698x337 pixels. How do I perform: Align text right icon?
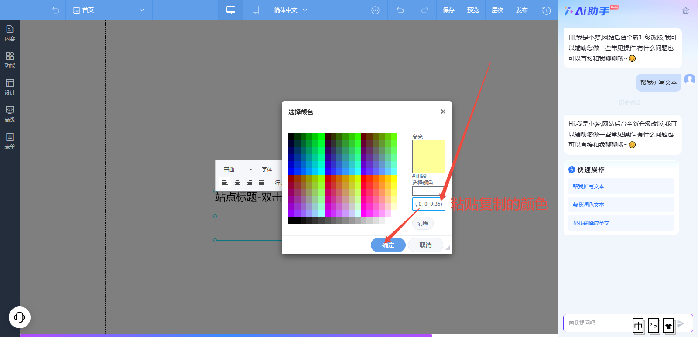(x=250, y=183)
